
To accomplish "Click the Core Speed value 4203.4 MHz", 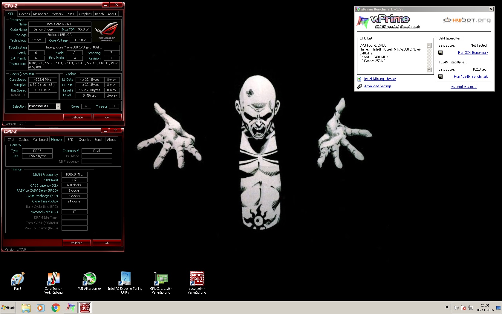I will [x=43, y=80].
